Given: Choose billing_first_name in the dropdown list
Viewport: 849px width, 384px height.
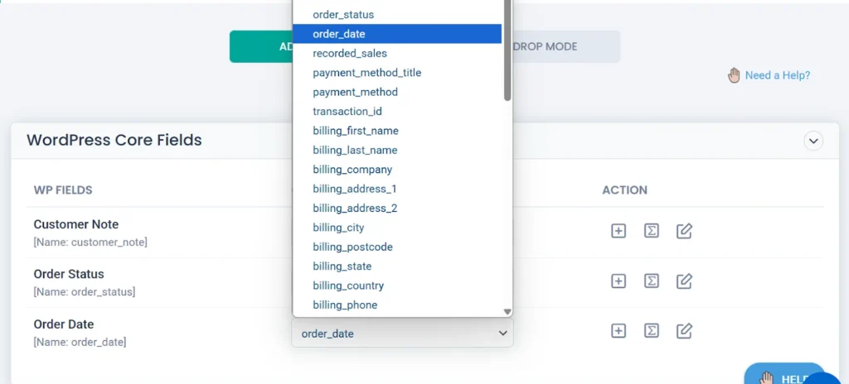Looking at the screenshot, I should click(x=356, y=131).
